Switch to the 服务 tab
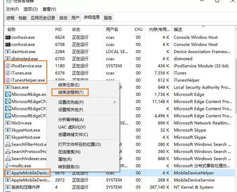237x192 pixels. (x=108, y=18)
